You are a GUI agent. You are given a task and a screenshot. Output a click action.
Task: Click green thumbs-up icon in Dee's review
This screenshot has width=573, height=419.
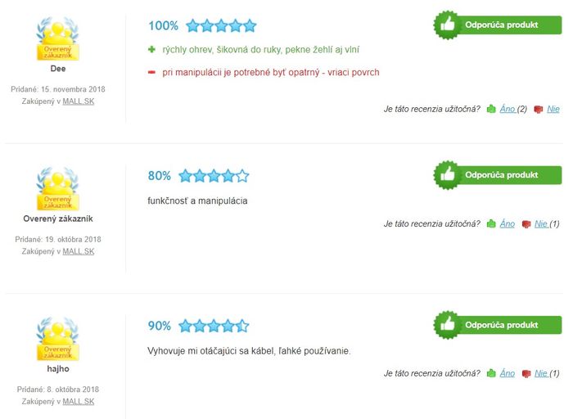click(x=491, y=109)
